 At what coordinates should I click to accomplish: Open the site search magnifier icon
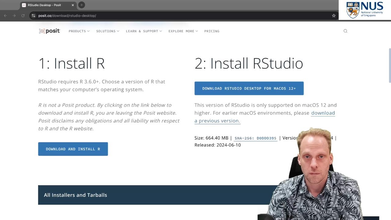[345, 31]
